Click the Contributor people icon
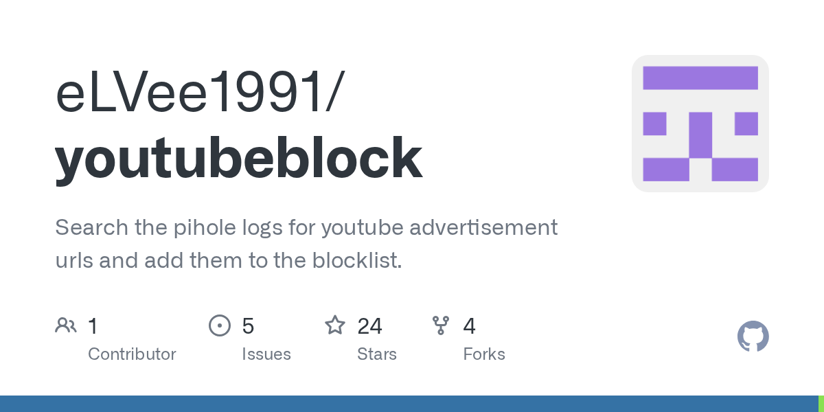Image resolution: width=824 pixels, height=412 pixels. click(x=66, y=325)
